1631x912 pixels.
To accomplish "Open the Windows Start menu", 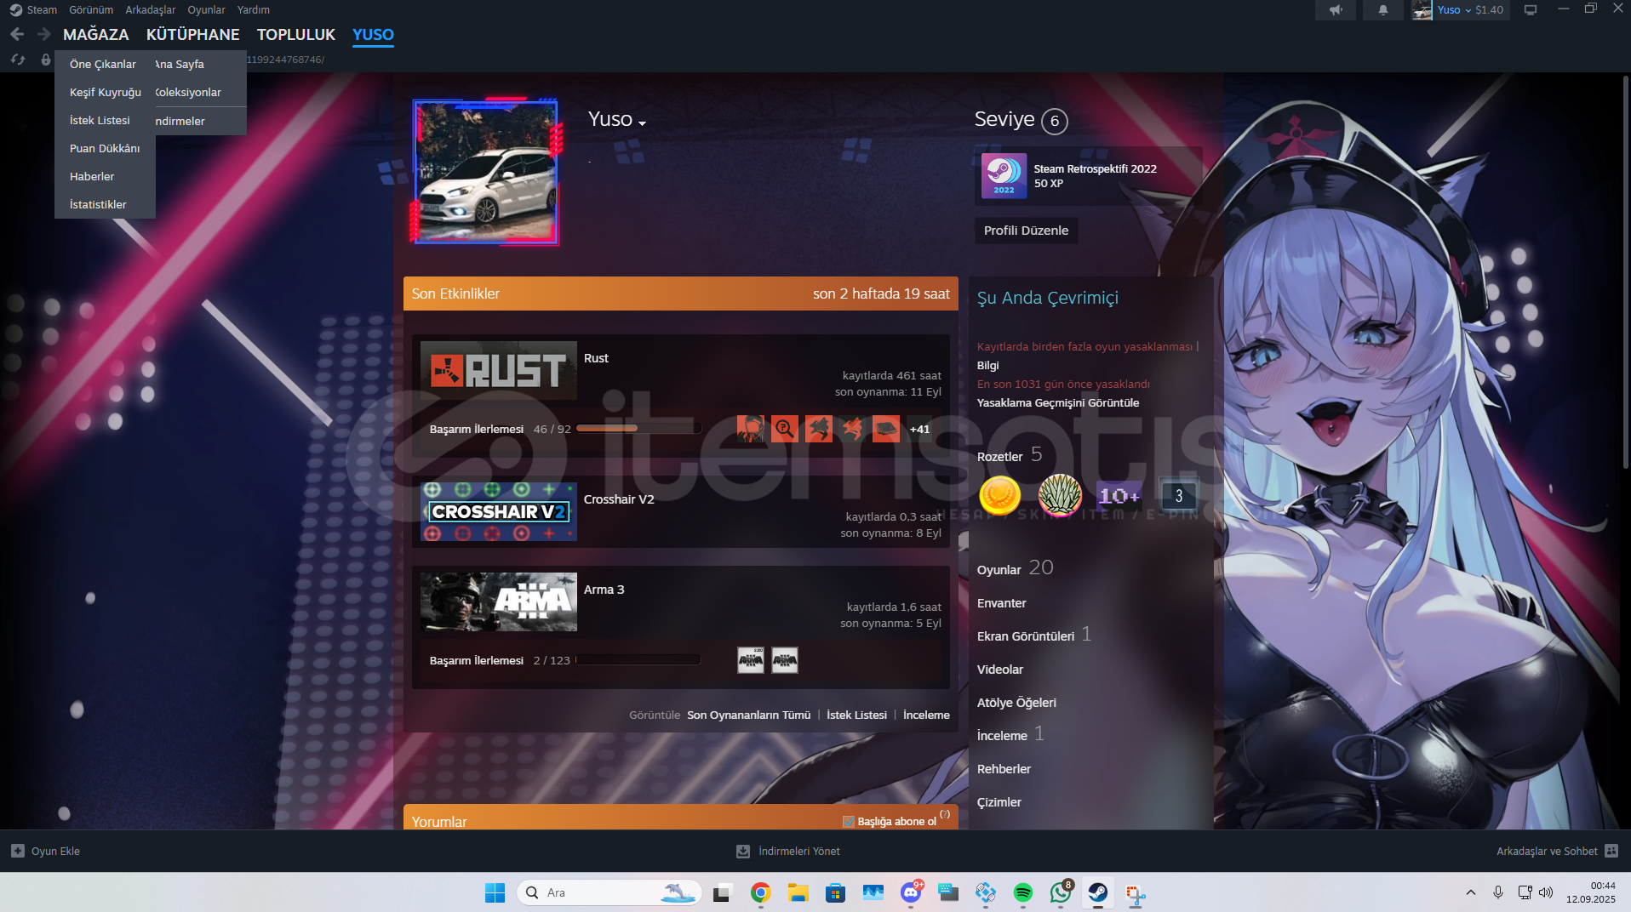I will pyautogui.click(x=495, y=892).
